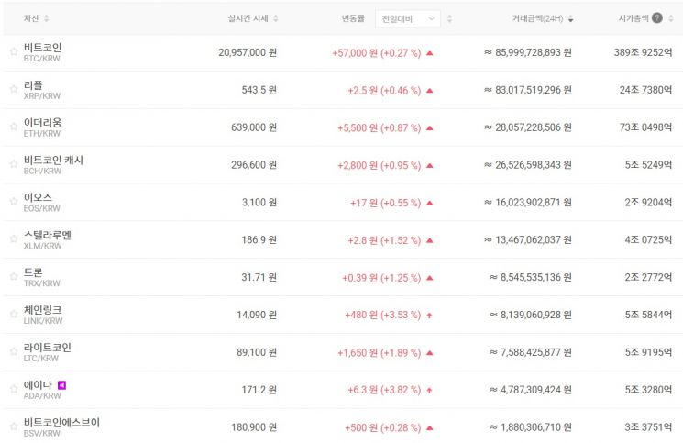The width and height of the screenshot is (683, 443).
Task: Click the market cap 24조 7380억
Action: (646, 90)
